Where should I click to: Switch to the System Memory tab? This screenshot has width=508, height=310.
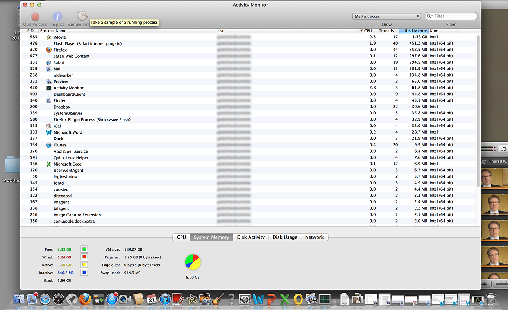point(211,237)
